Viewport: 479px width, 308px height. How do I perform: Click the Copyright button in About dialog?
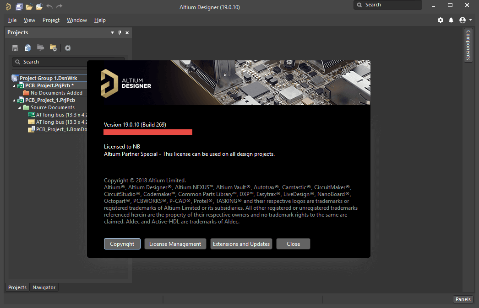[122, 244]
